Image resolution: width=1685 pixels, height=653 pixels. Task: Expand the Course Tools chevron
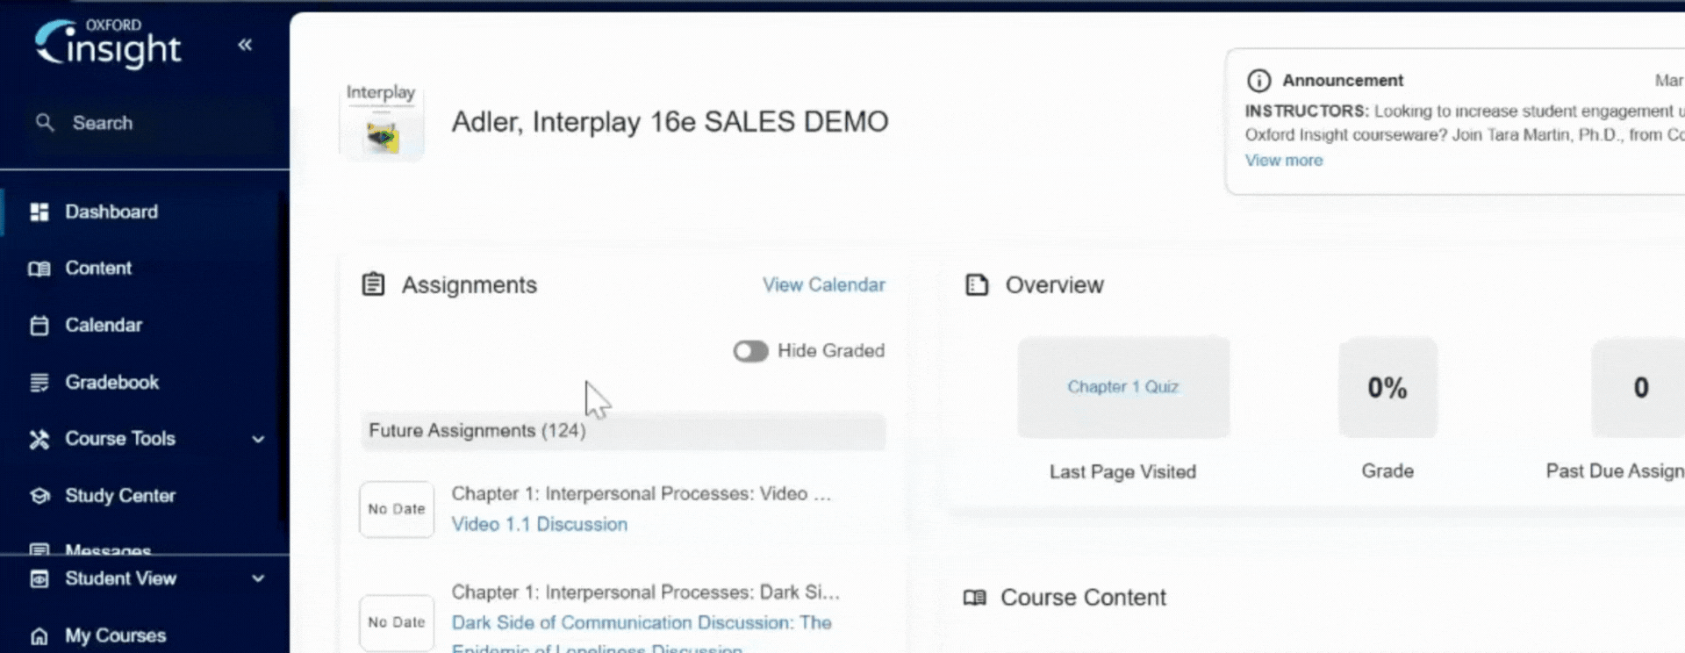258,439
